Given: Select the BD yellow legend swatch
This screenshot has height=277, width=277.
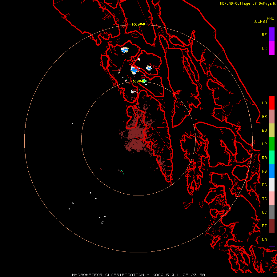Looking at the screenshot, I should [x=272, y=130].
